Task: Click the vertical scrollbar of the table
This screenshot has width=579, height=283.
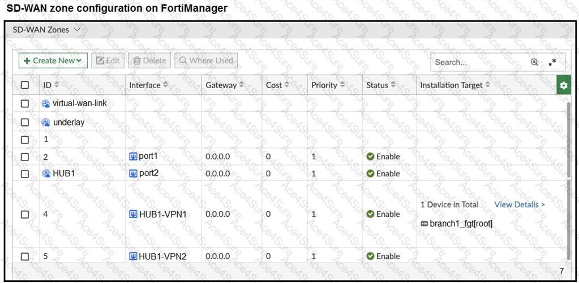Action: (x=567, y=169)
